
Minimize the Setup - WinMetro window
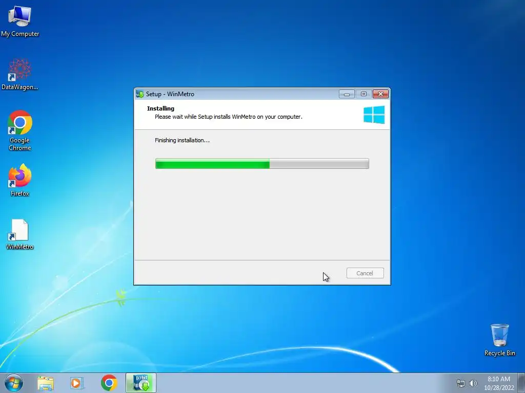(x=347, y=94)
